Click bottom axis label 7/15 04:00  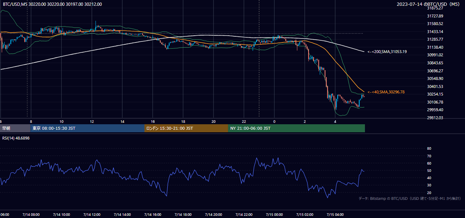point(335,215)
